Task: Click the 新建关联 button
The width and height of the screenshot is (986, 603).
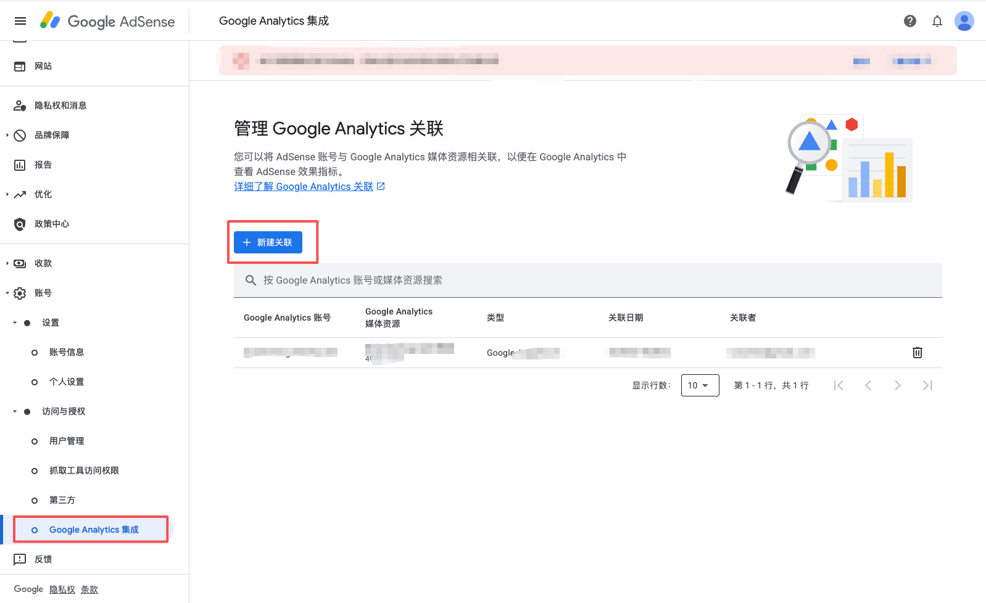Action: [268, 242]
